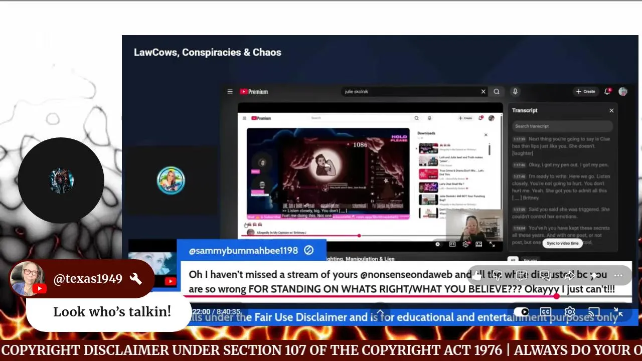Start voice search with the microphone

point(515,92)
